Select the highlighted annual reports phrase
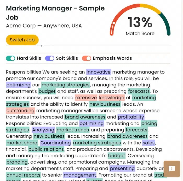This screenshot has width=183, height=181. click(x=23, y=175)
